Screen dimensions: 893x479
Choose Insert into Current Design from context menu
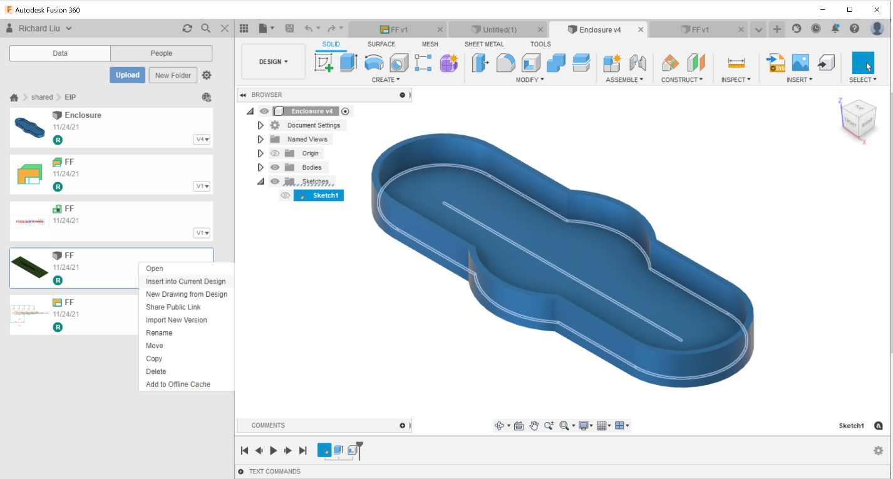tap(186, 281)
